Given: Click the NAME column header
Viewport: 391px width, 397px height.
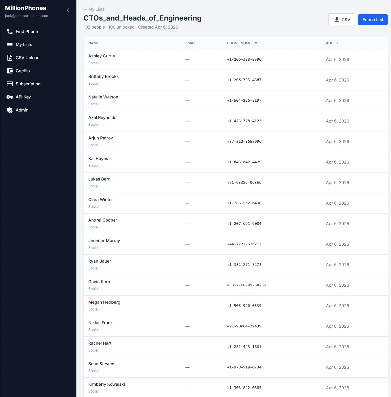Looking at the screenshot, I should (x=94, y=43).
